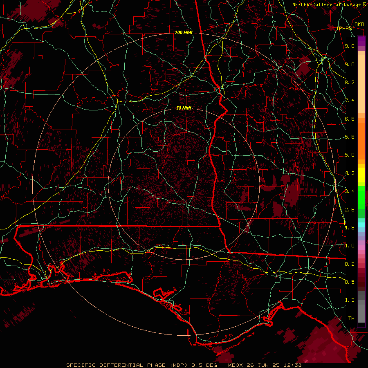Click the bright orange segment of the color bar
The image size is (368, 368).
pyautogui.click(x=361, y=141)
